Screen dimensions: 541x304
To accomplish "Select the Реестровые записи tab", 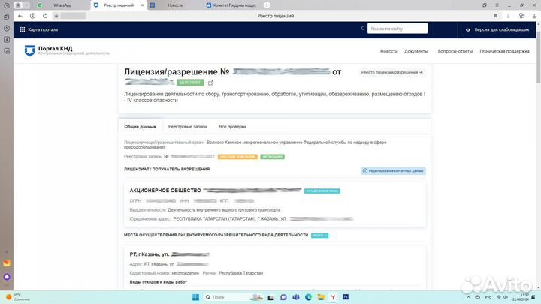I will [x=187, y=127].
